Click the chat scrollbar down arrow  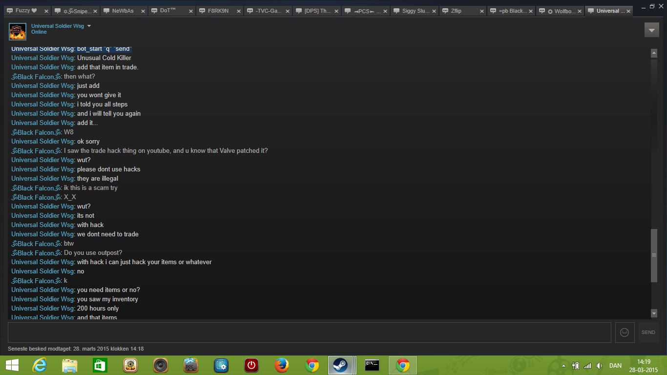pyautogui.click(x=654, y=313)
